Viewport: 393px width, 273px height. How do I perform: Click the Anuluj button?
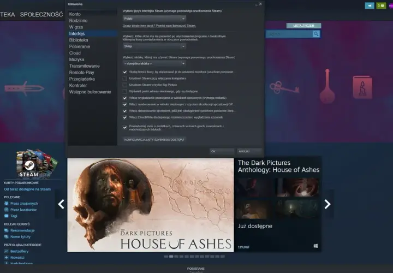click(x=249, y=151)
